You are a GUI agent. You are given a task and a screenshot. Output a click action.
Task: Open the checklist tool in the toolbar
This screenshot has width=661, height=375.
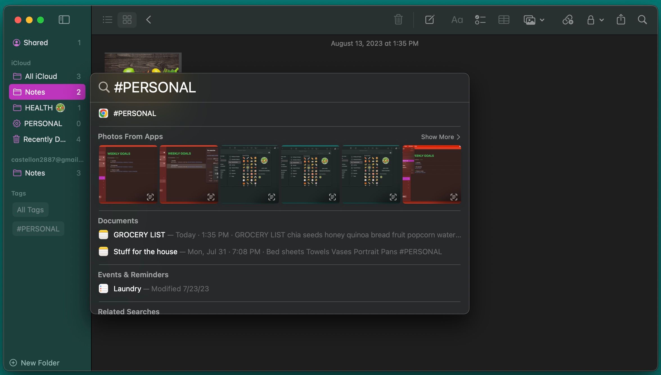480,20
